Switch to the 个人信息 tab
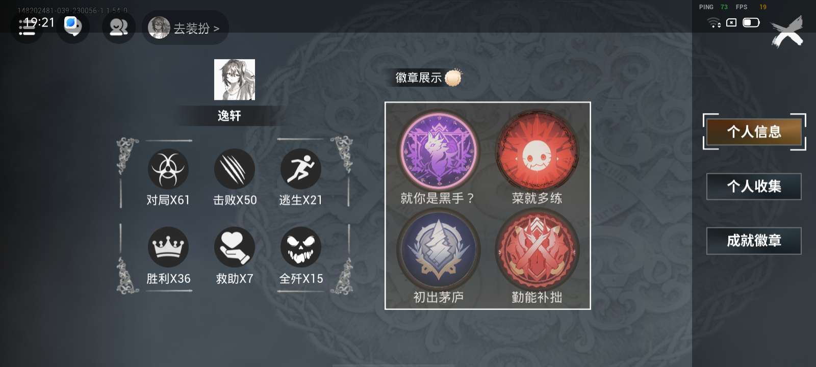 tap(754, 132)
